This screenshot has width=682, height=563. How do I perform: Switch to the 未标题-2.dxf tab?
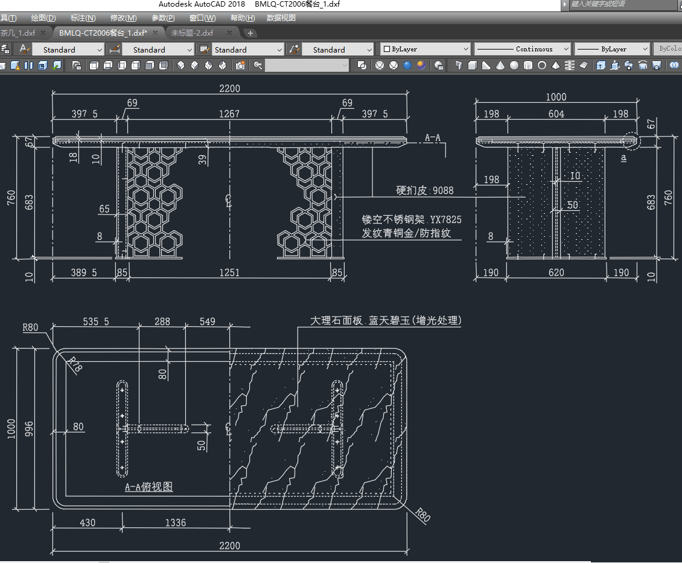[x=192, y=33]
